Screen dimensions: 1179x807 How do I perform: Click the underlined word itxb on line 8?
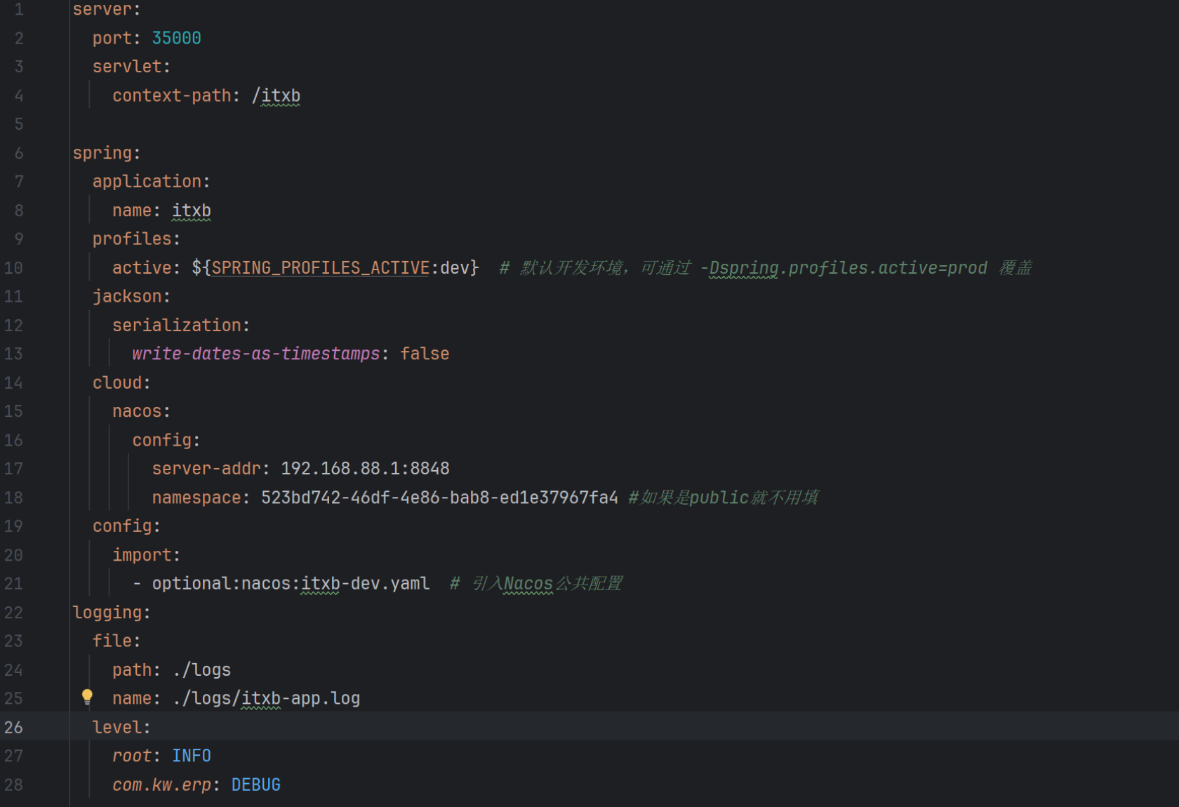click(191, 210)
